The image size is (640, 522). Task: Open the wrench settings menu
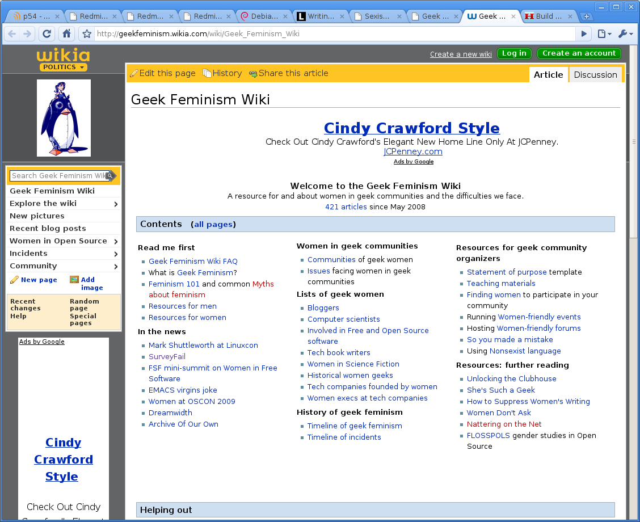coord(625,34)
